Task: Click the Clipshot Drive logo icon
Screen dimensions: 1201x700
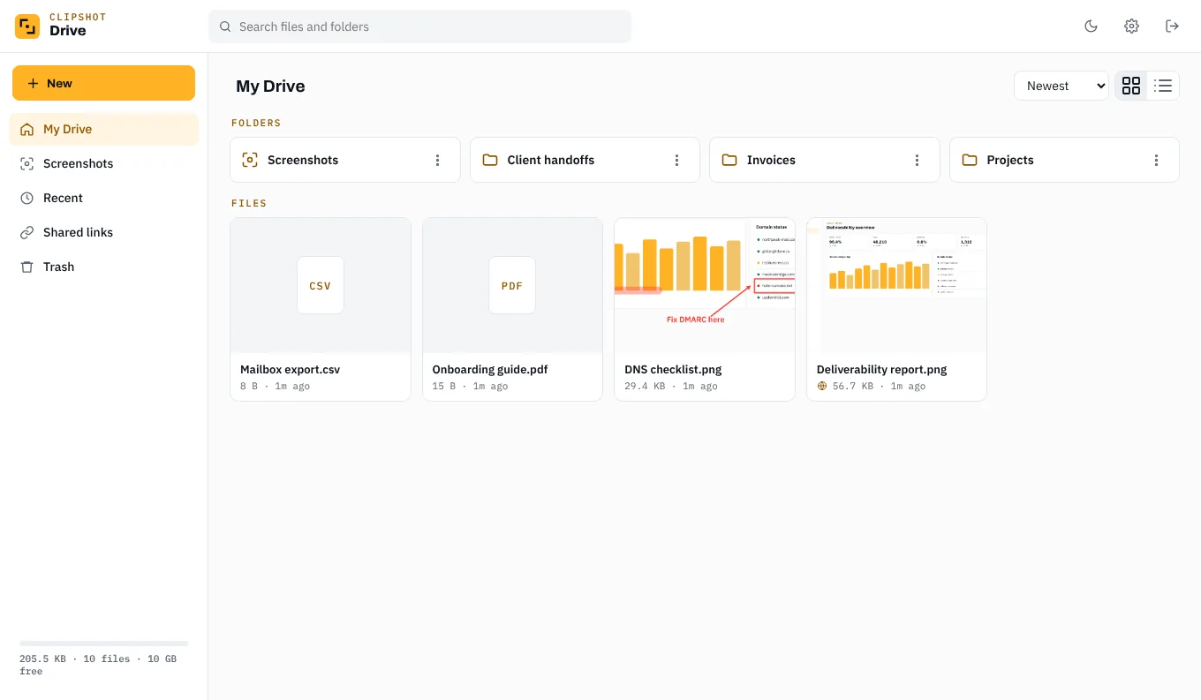Action: click(27, 26)
